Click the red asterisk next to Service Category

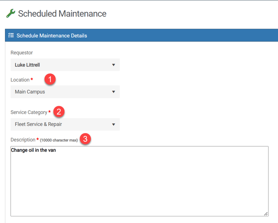[x=49, y=112]
